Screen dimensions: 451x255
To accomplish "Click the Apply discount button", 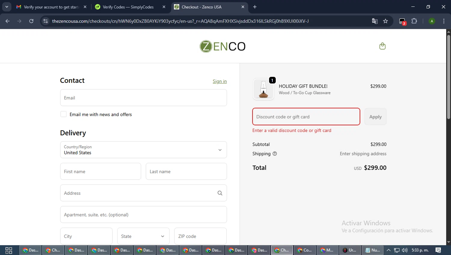I will click(x=376, y=117).
